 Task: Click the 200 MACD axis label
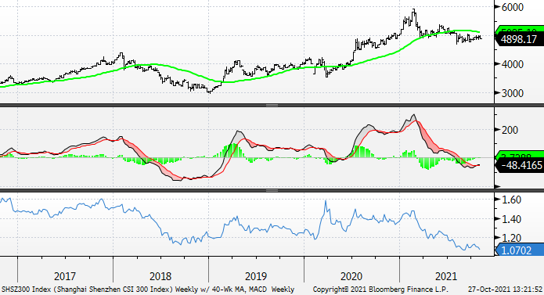click(x=510, y=130)
